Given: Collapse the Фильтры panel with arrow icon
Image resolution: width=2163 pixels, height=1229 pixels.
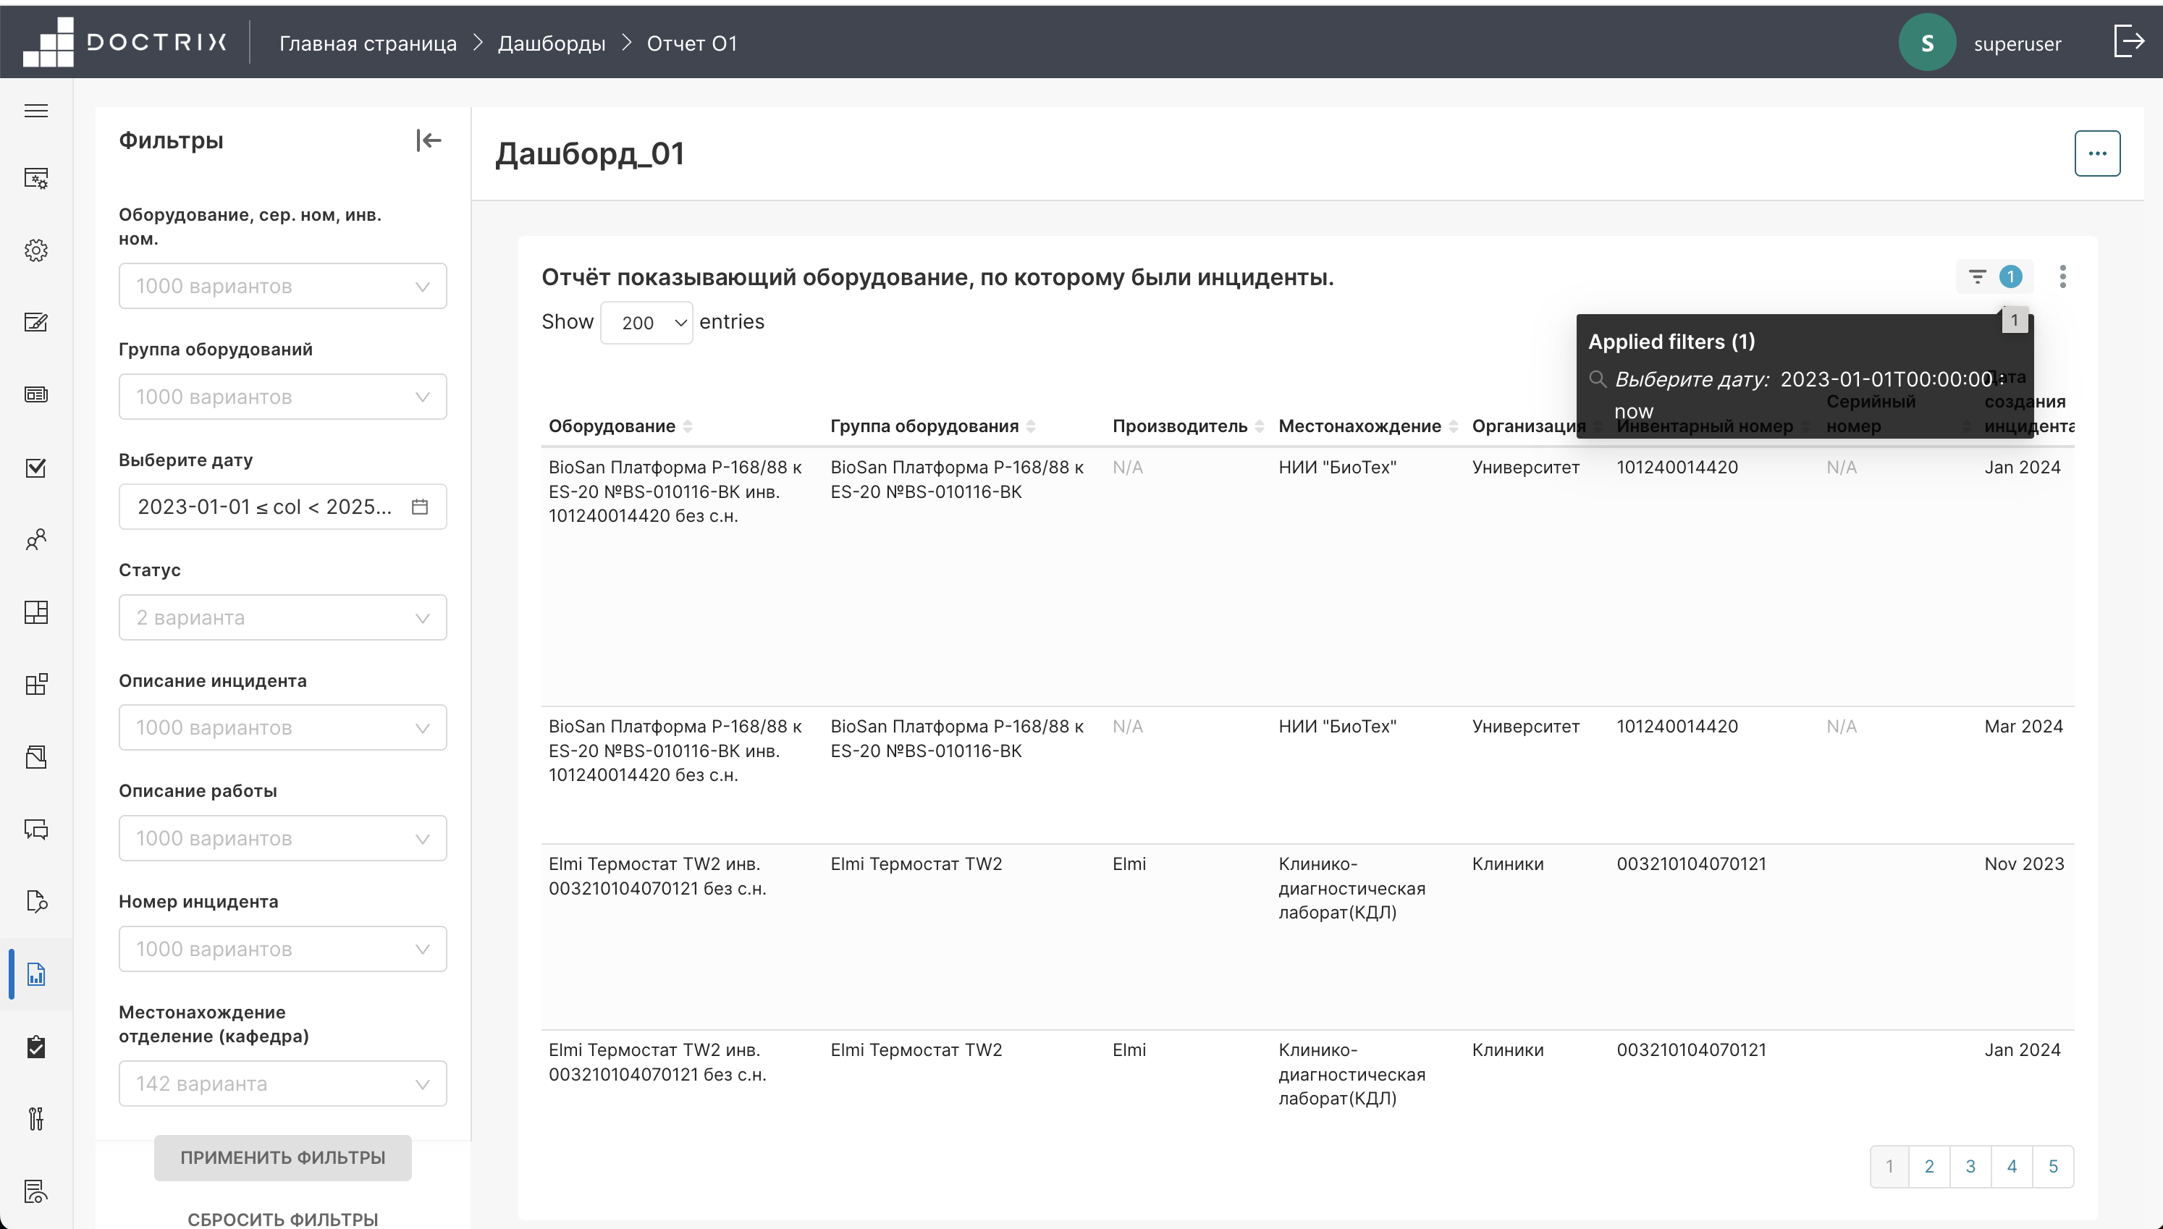Looking at the screenshot, I should [429, 140].
